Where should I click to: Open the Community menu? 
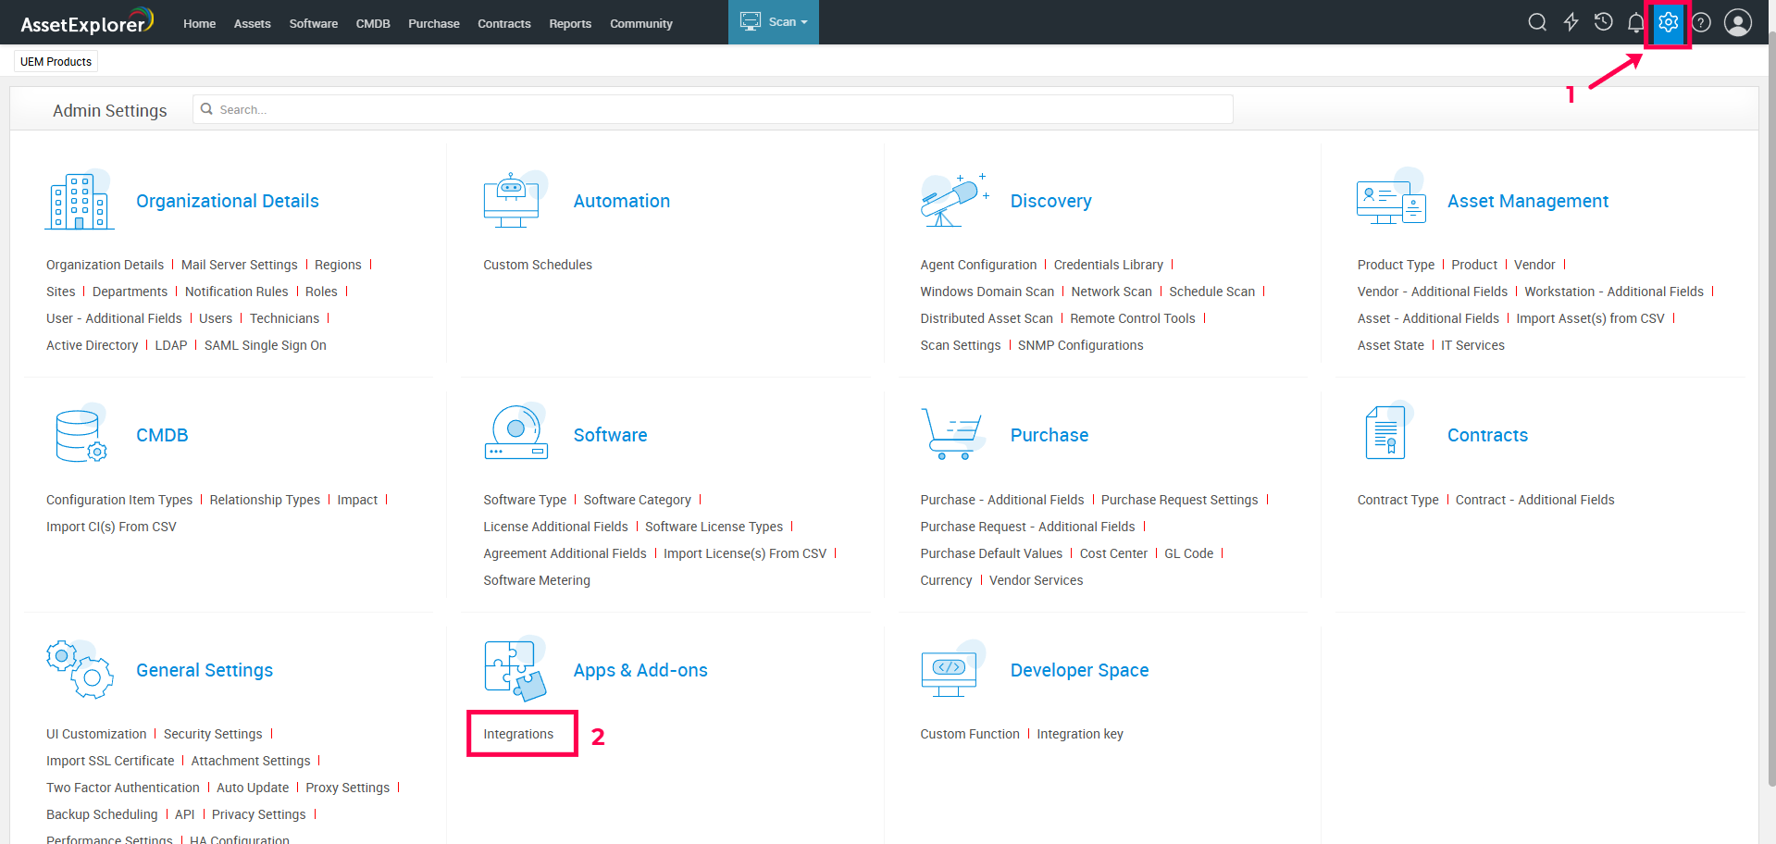pyautogui.click(x=641, y=23)
